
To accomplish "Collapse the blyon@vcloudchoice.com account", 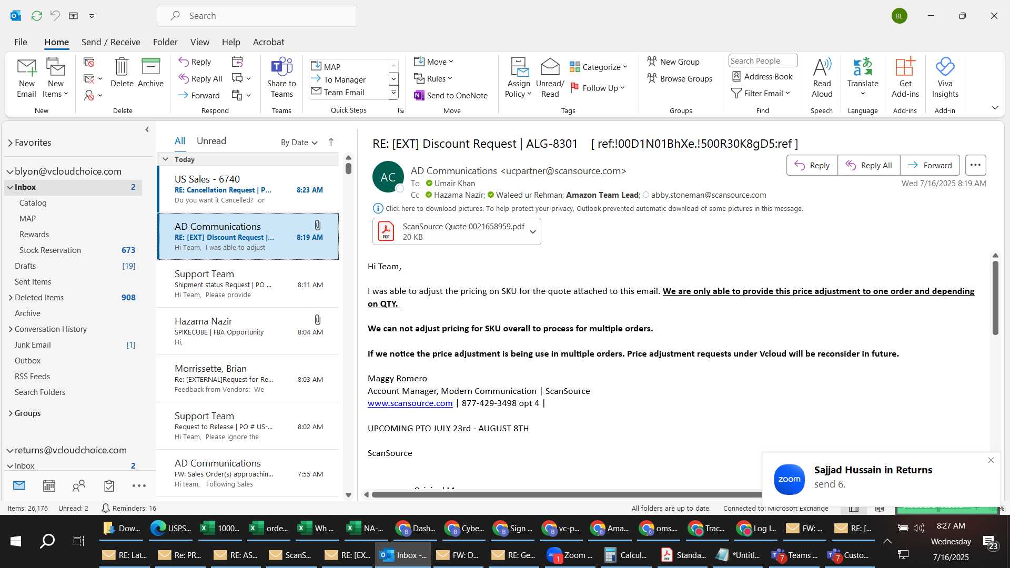I will tap(9, 171).
